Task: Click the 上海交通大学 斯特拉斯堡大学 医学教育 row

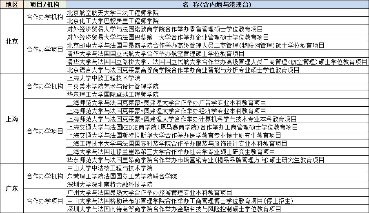Action: point(217,135)
